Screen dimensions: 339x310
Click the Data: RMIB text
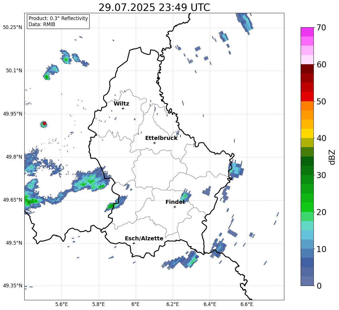coord(42,24)
